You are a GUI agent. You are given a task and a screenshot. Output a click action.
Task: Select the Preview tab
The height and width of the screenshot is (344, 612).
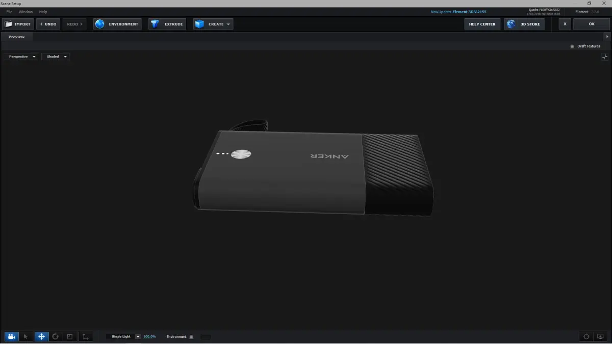tap(16, 37)
